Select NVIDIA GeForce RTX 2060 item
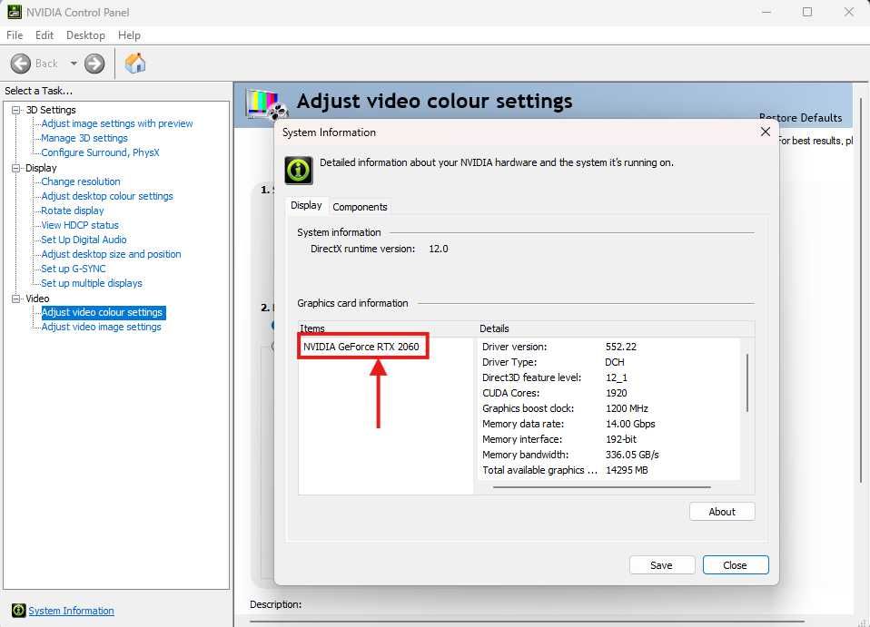The height and width of the screenshot is (627, 870). pos(361,347)
